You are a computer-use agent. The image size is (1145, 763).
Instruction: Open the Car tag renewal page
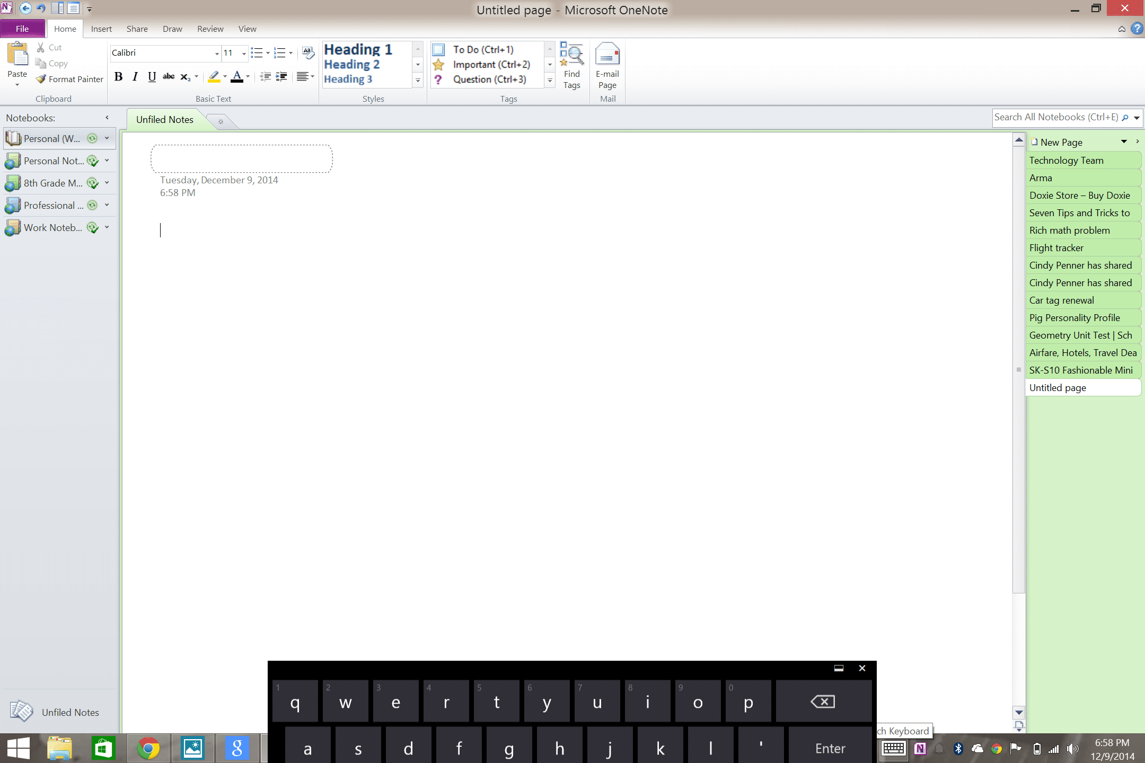[1084, 300]
